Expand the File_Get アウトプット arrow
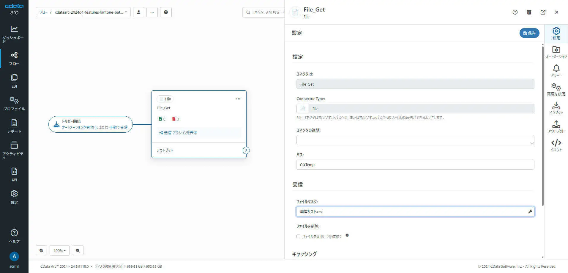 coord(246,150)
